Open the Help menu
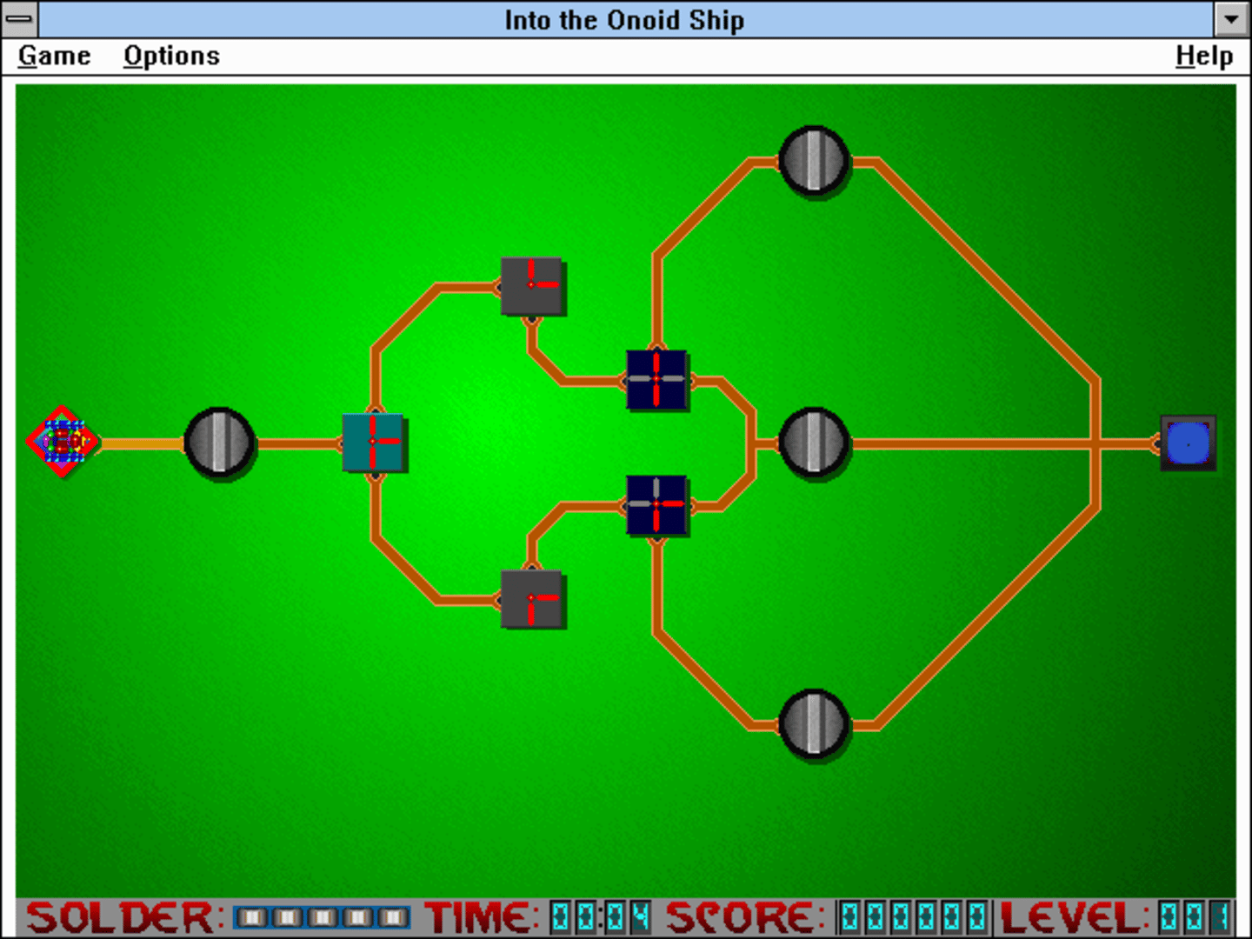 tap(1203, 57)
